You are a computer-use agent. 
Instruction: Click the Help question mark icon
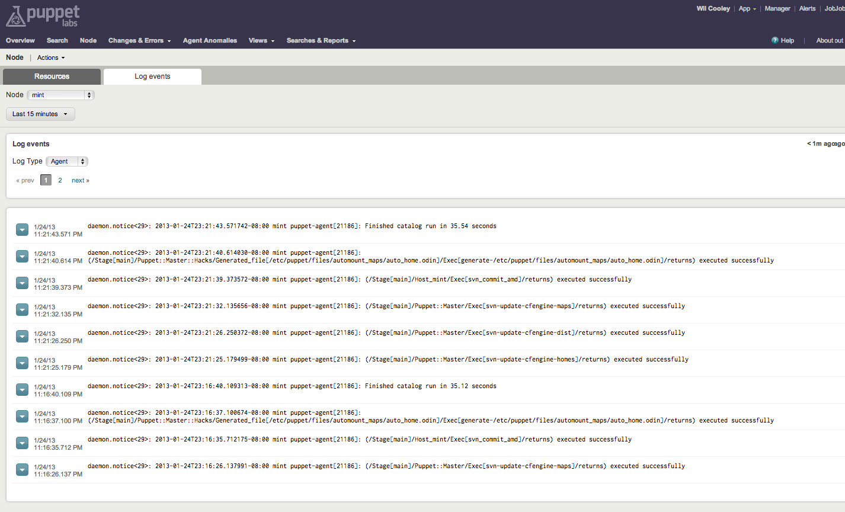pos(775,40)
